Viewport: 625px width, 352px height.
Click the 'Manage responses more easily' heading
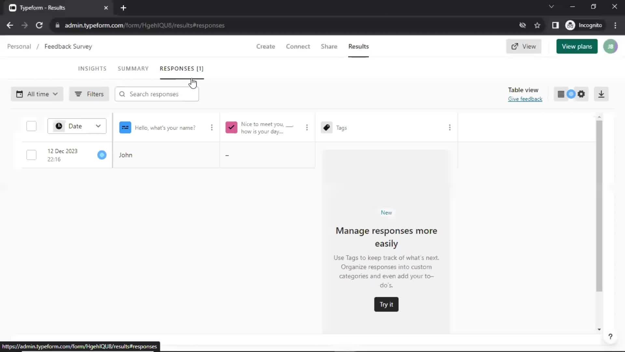pyautogui.click(x=386, y=237)
